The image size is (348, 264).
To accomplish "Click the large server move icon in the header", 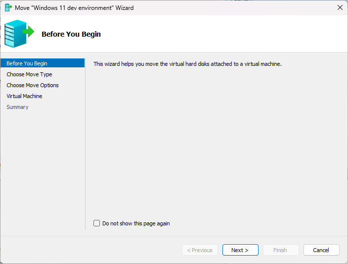I will click(x=17, y=34).
